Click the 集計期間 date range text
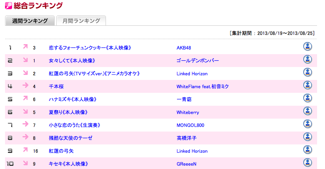The image size is (325, 169). coord(272,33)
